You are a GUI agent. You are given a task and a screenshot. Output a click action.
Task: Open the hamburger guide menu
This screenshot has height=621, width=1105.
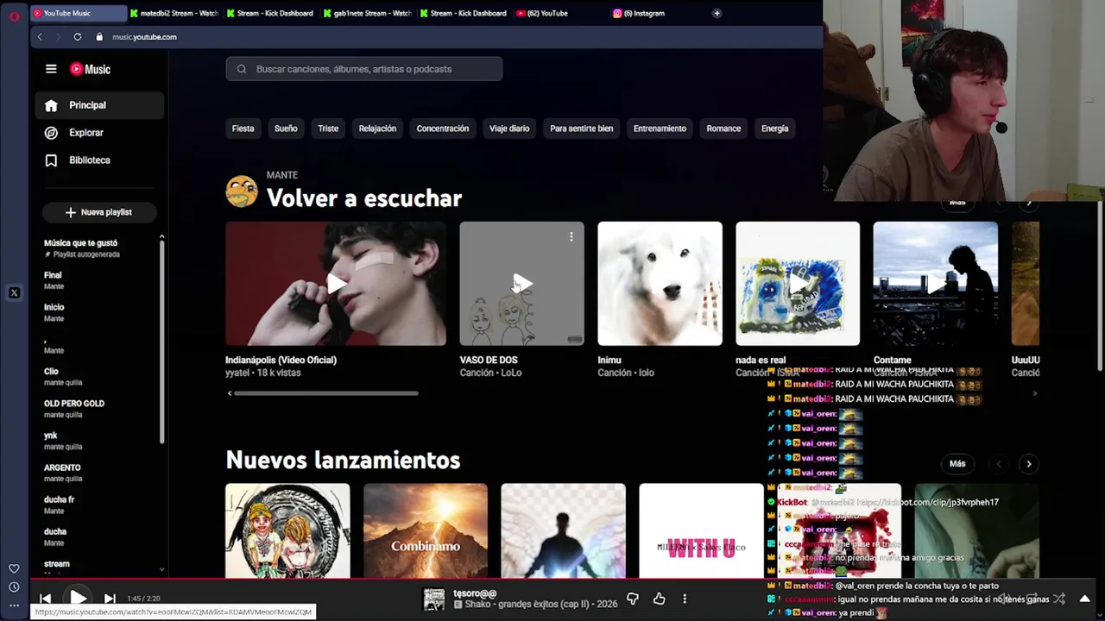51,69
